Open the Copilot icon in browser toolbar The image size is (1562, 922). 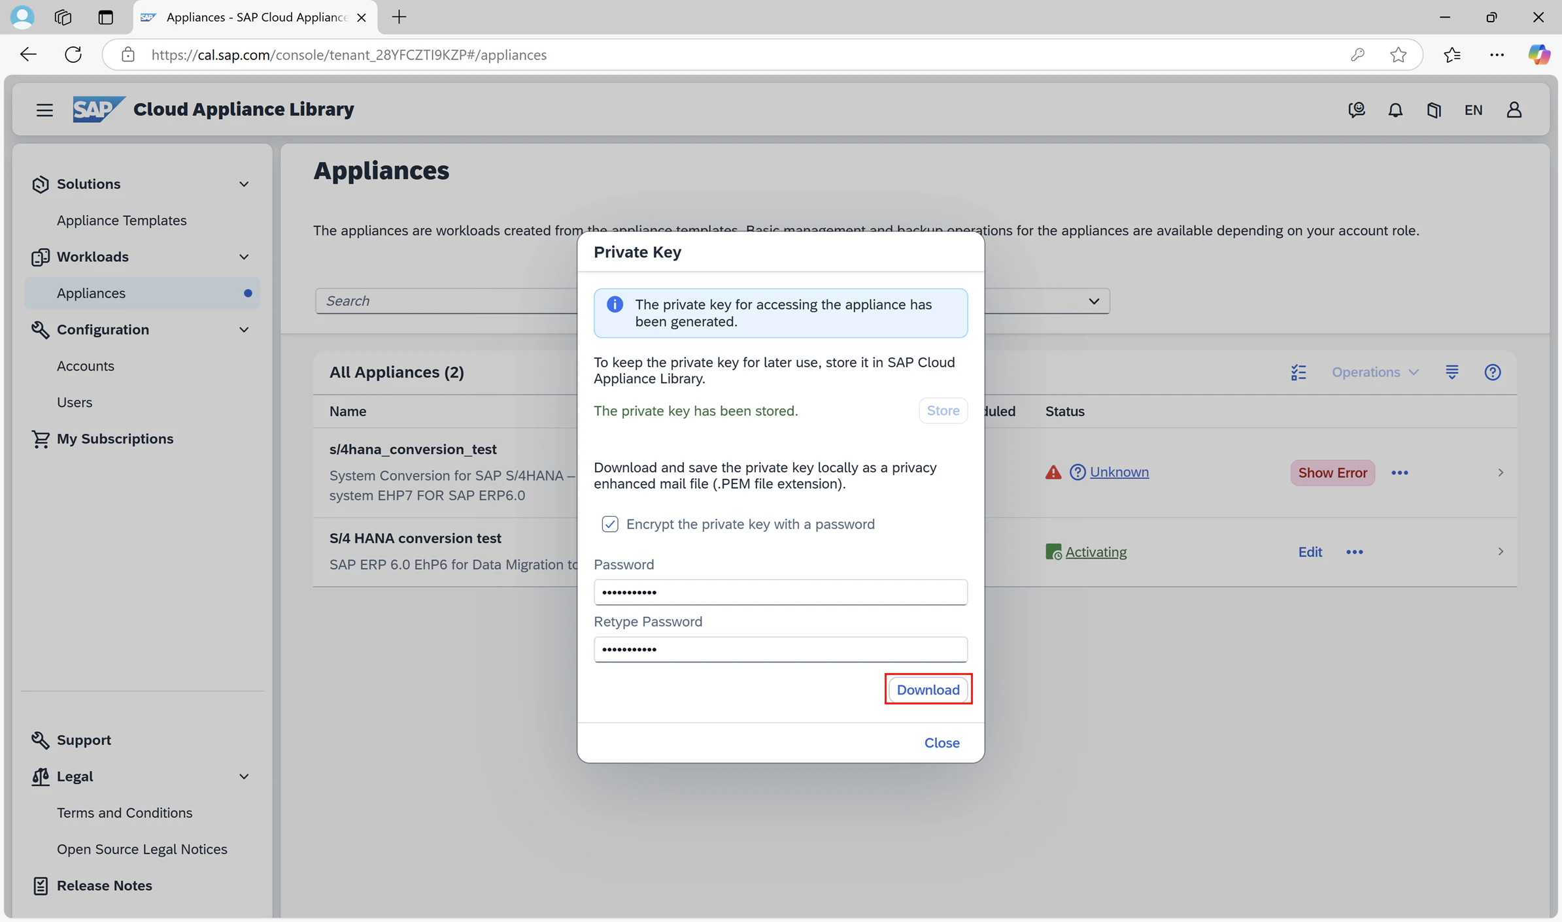click(x=1538, y=54)
